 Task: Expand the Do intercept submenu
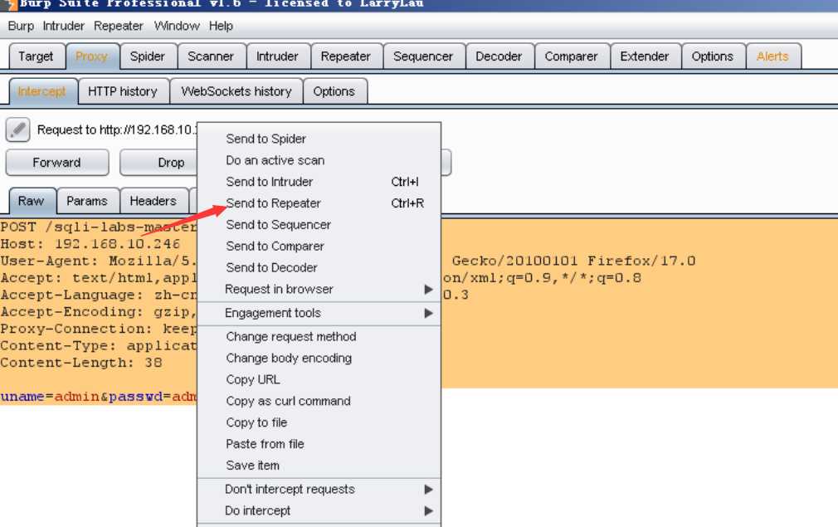(x=319, y=510)
